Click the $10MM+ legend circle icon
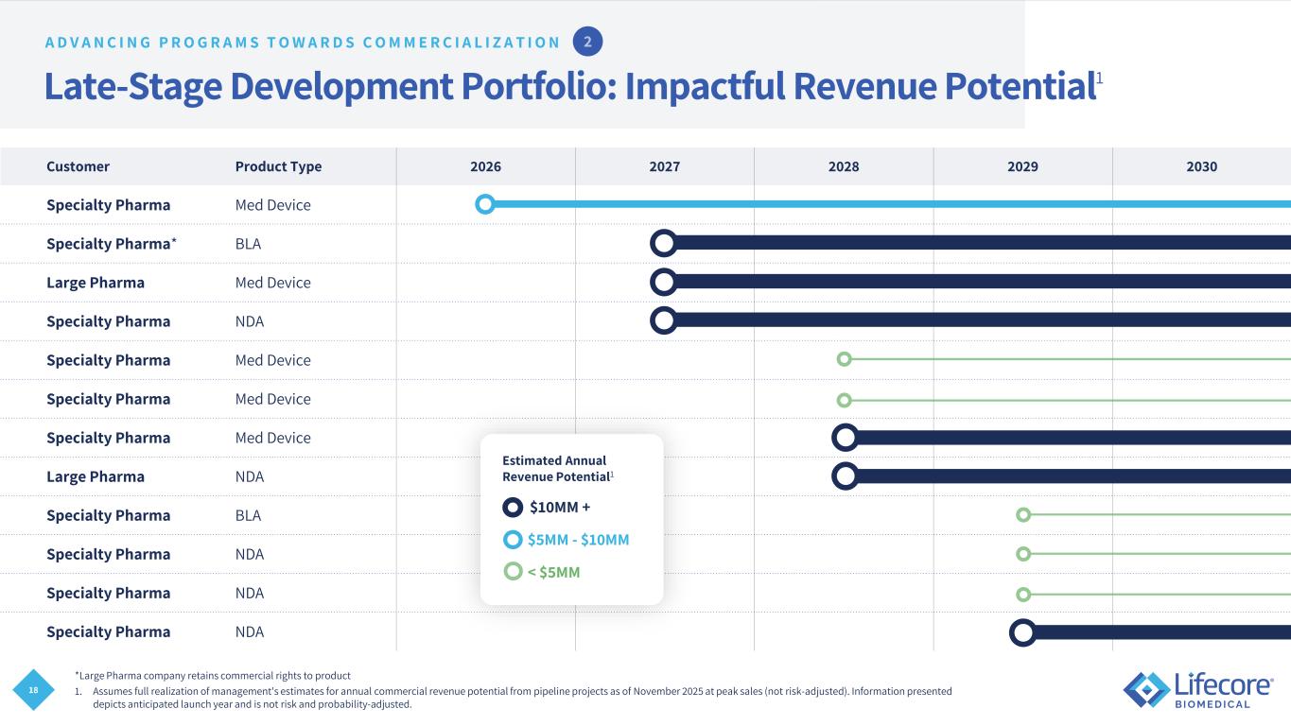This screenshot has height=726, width=1291. [513, 508]
